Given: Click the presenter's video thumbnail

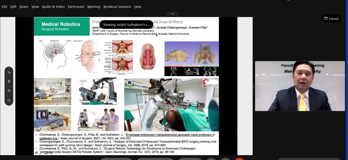Looking at the screenshot, I should (300, 86).
